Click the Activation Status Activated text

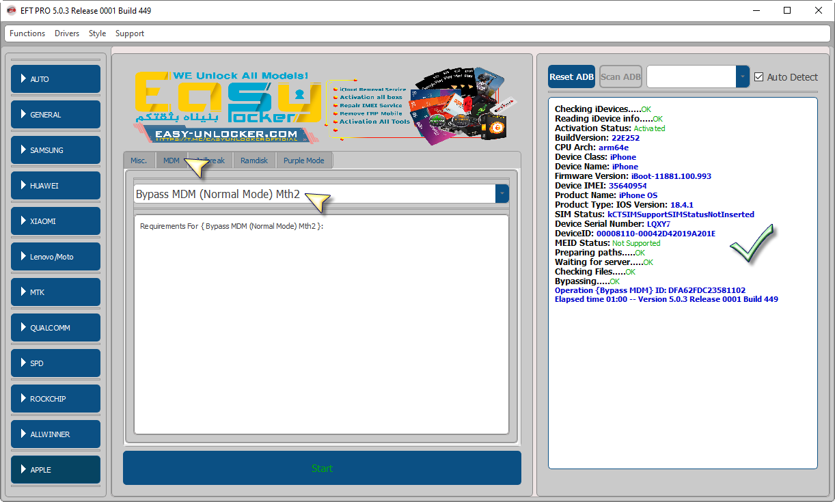[x=649, y=128]
